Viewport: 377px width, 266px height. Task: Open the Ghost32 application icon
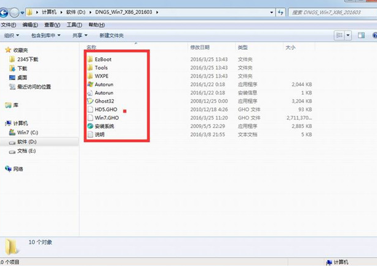point(90,101)
